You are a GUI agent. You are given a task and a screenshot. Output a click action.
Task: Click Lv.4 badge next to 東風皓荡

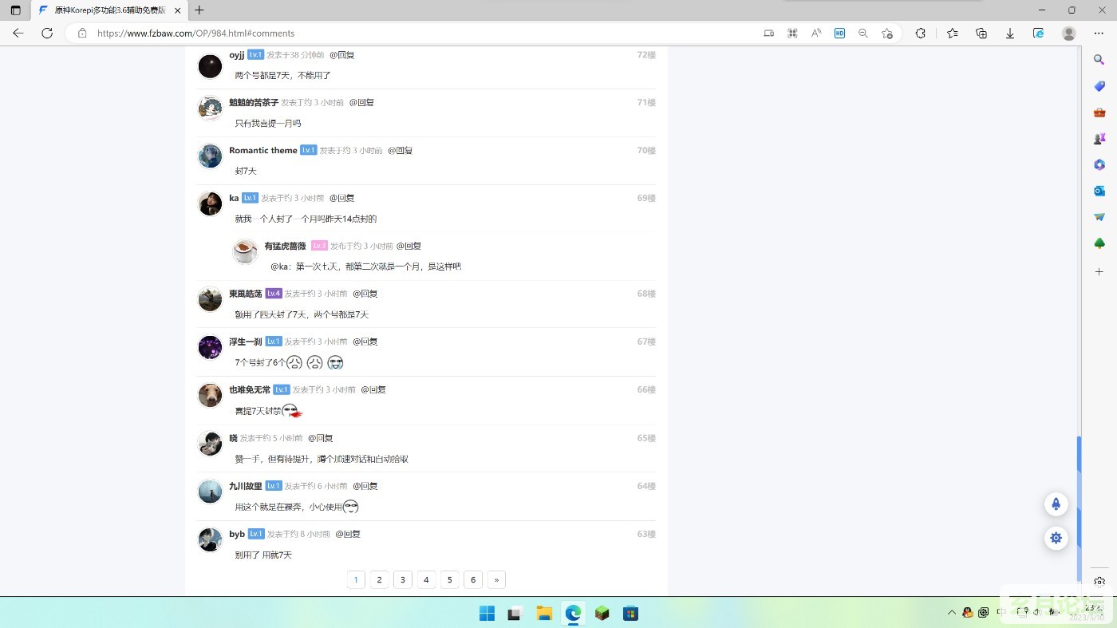(274, 294)
